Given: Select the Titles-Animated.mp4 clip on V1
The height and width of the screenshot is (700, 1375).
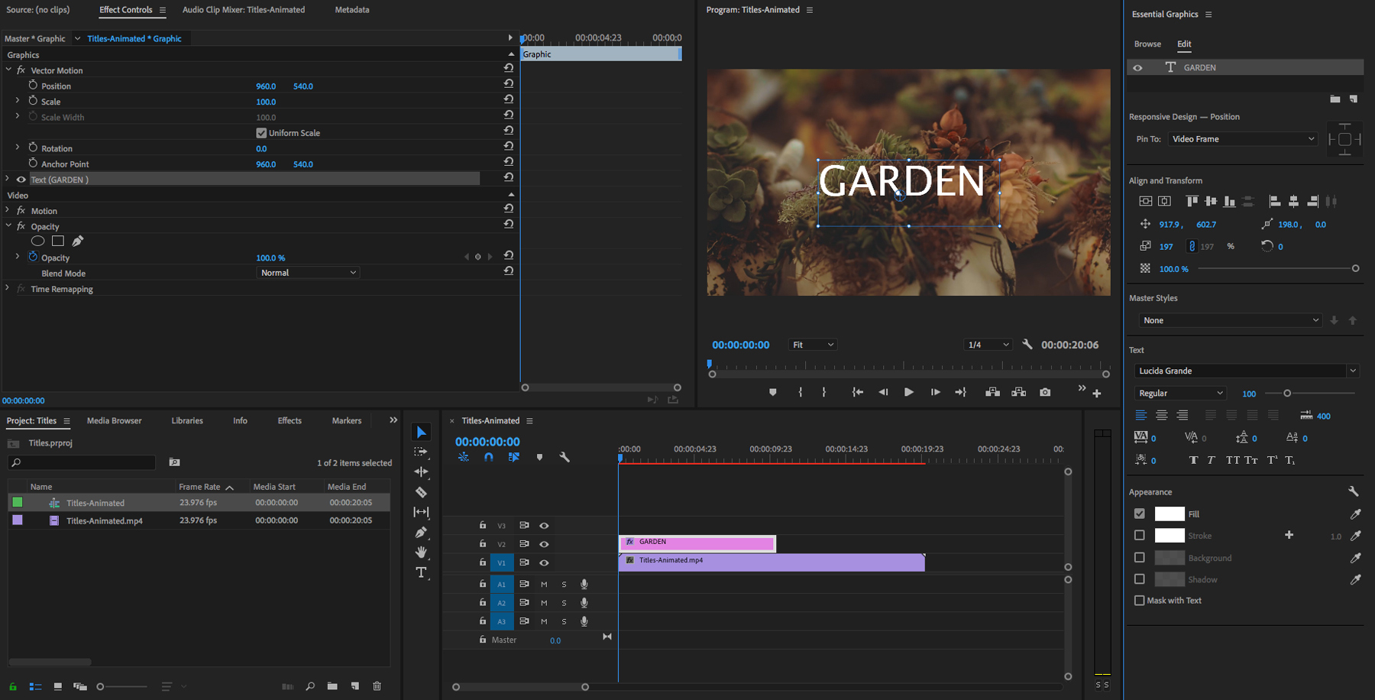Looking at the screenshot, I should coord(764,562).
